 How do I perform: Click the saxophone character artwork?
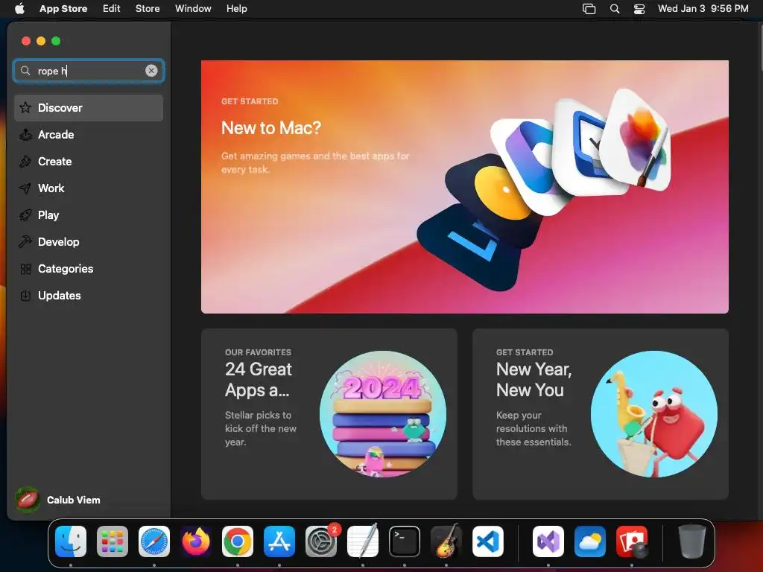654,414
